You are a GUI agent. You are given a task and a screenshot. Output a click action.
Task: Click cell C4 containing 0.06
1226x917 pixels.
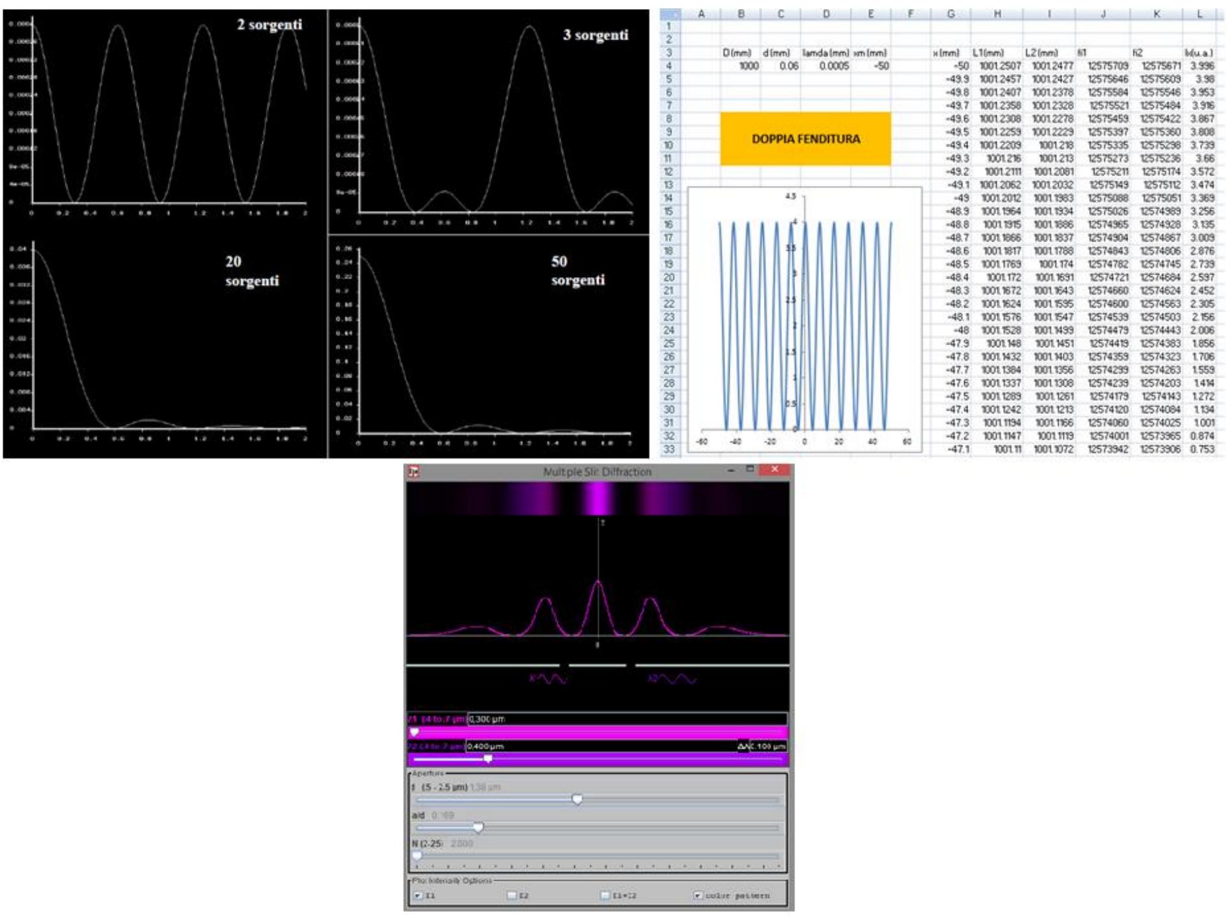pyautogui.click(x=780, y=66)
